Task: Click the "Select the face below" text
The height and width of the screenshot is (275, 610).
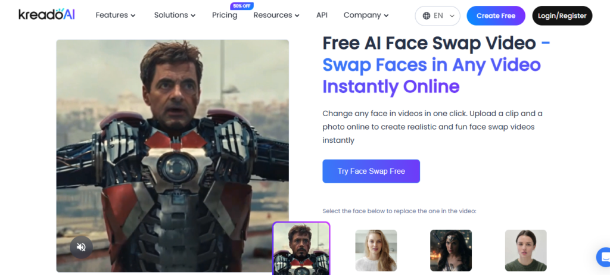Action: coord(399,211)
